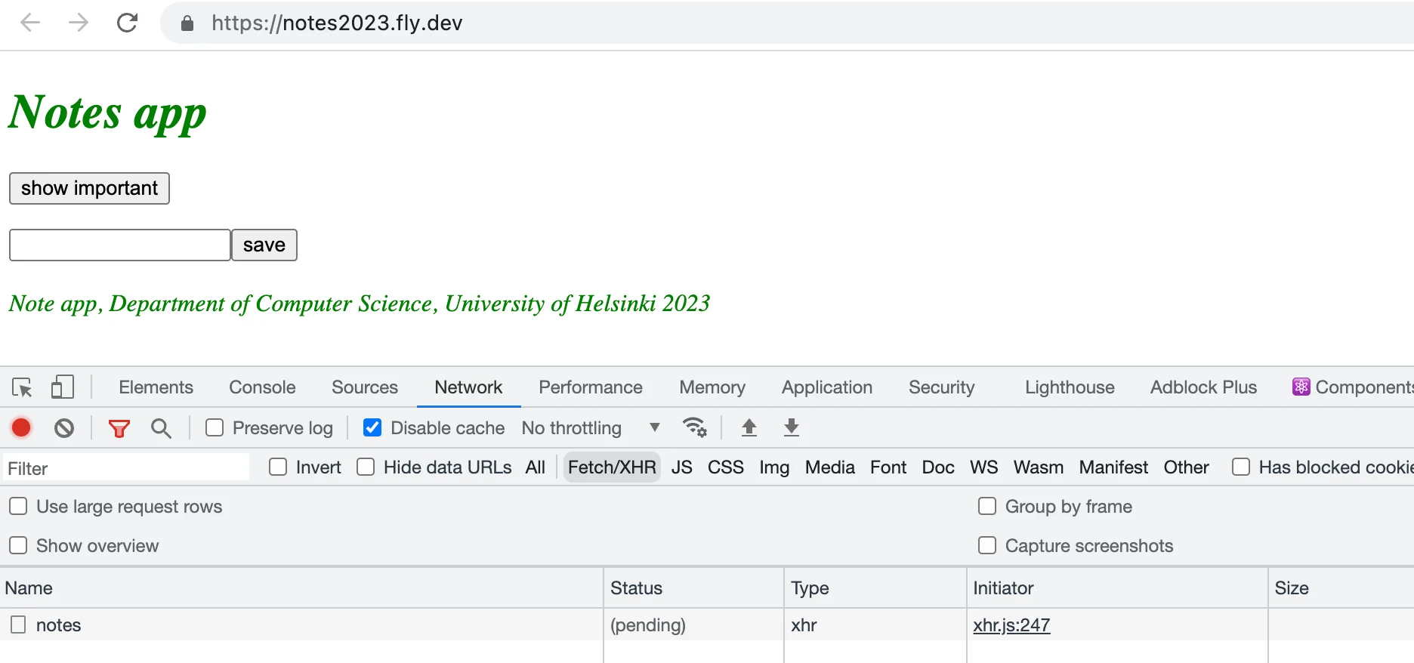
Task: Switch to the Sources tab
Action: pos(365,387)
